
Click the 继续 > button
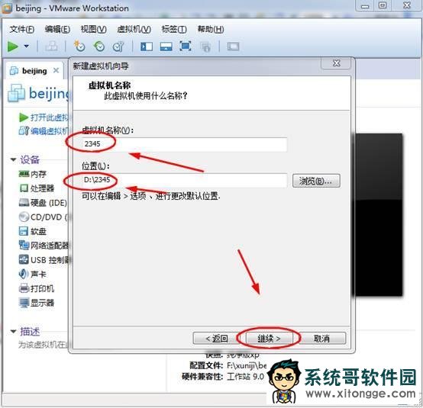coord(269,338)
